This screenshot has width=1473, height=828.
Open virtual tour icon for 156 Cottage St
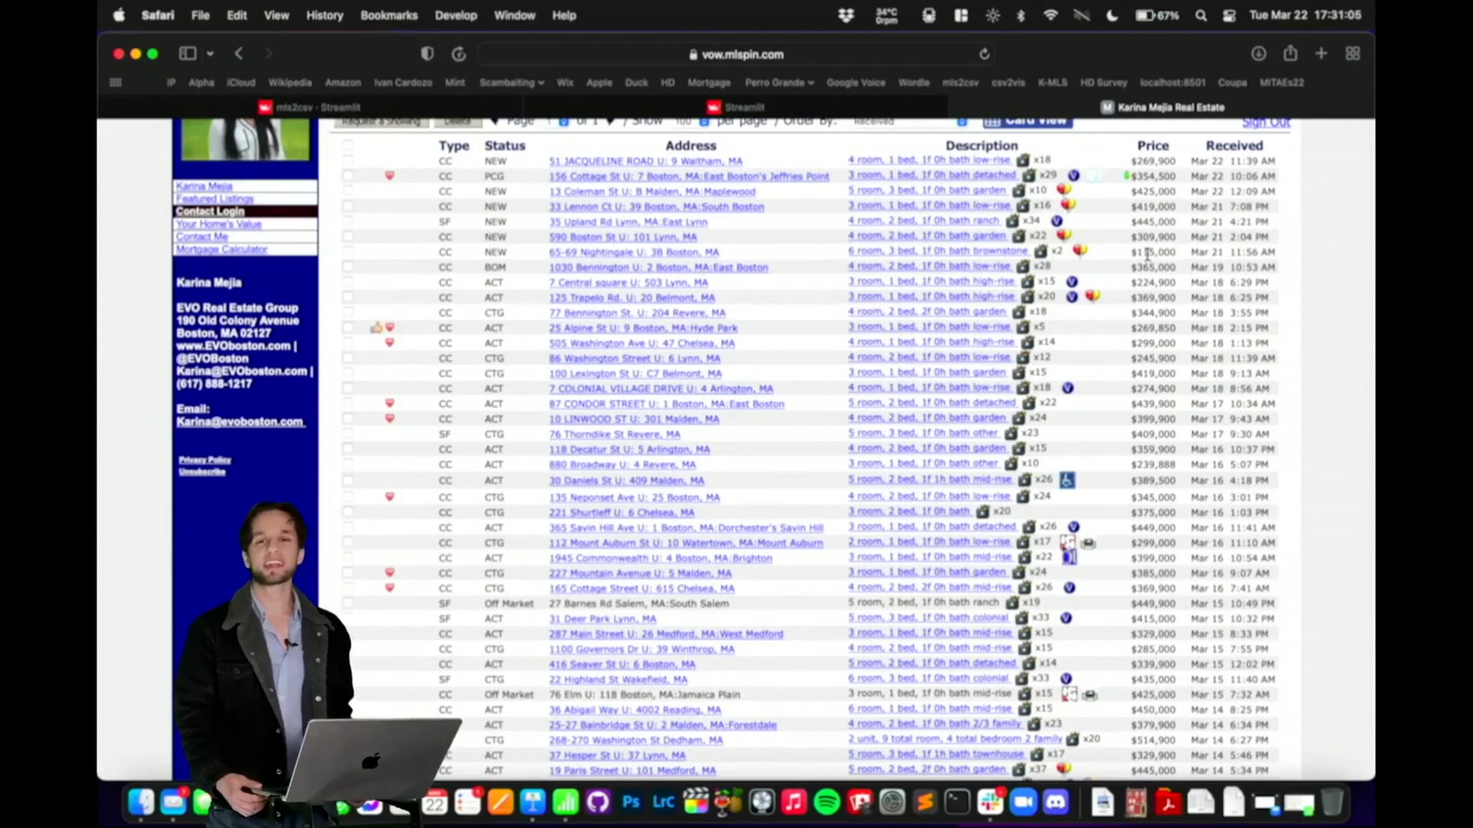pos(1073,175)
